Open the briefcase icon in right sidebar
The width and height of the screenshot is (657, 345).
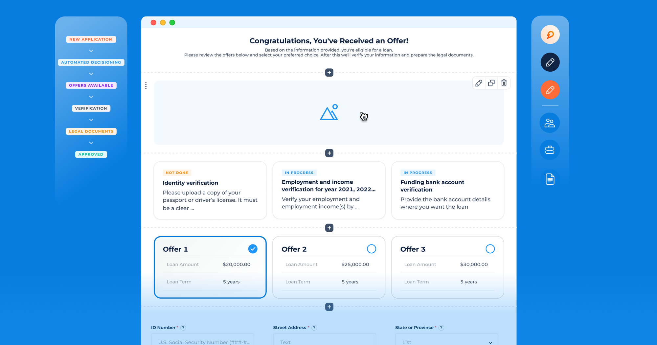(550, 150)
